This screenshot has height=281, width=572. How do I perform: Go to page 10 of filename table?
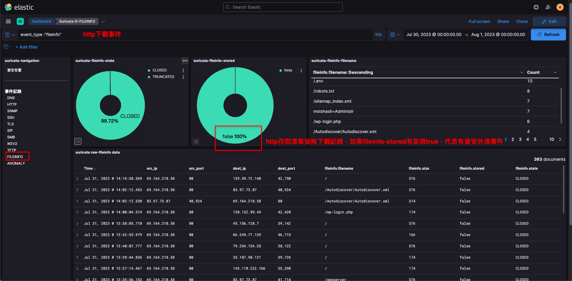click(552, 139)
